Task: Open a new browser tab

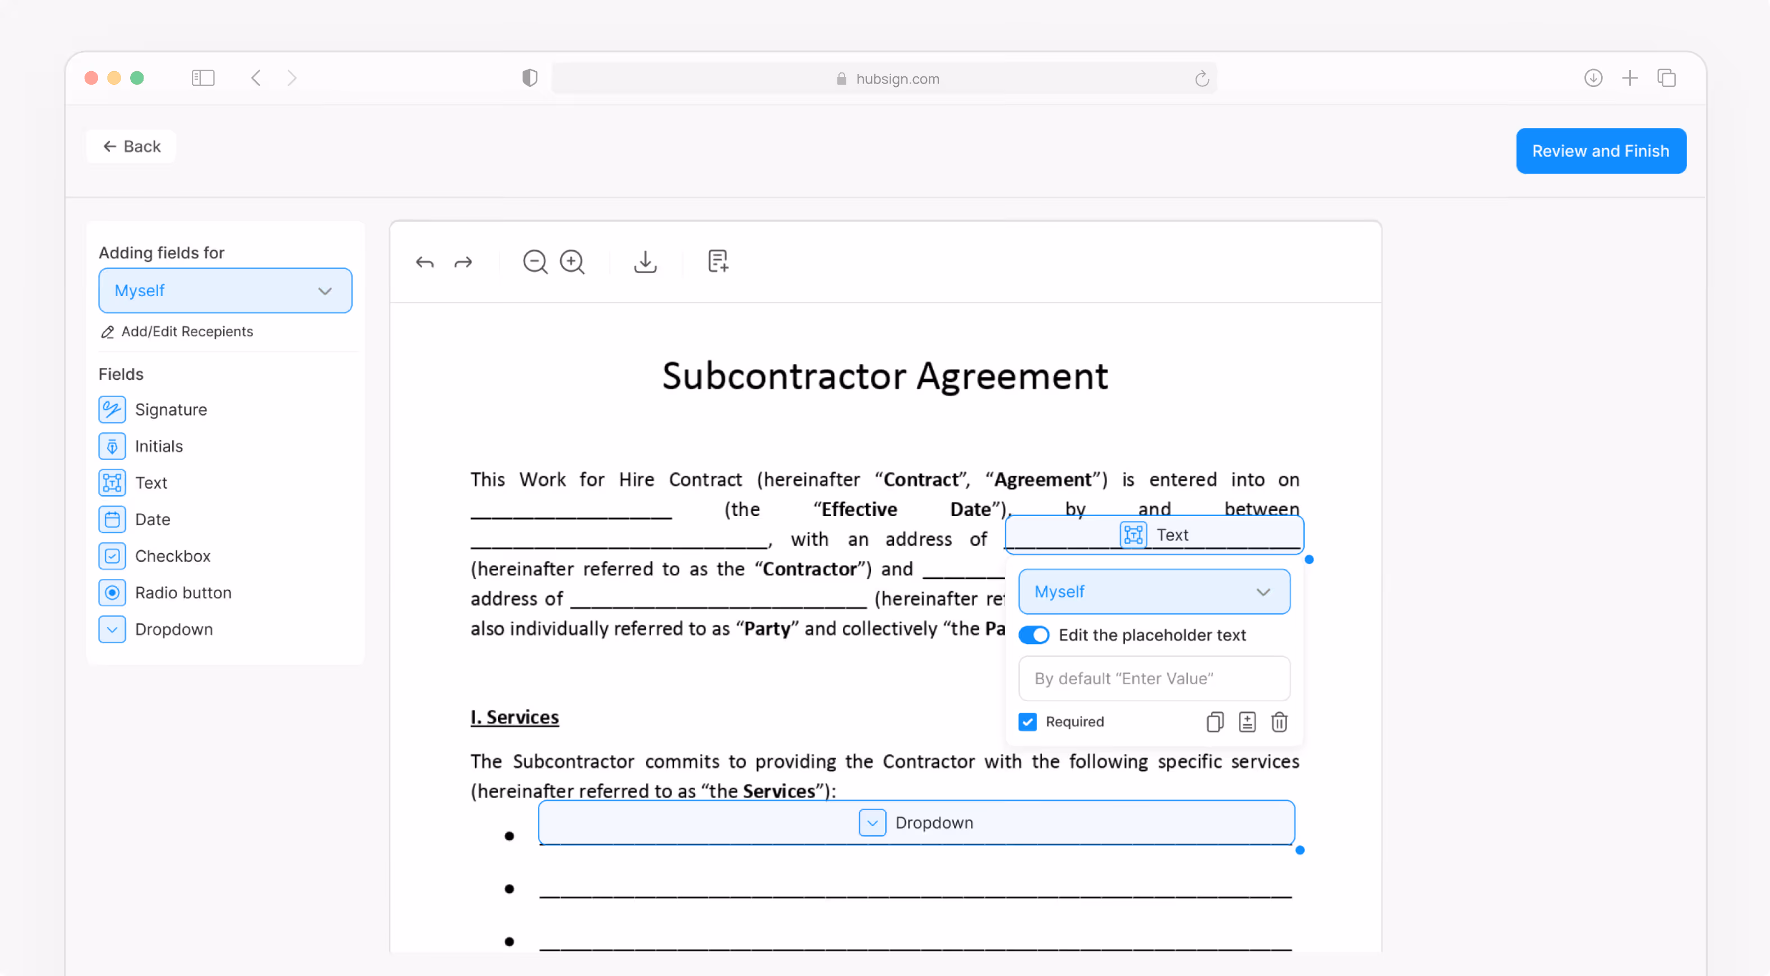Action: click(1630, 77)
